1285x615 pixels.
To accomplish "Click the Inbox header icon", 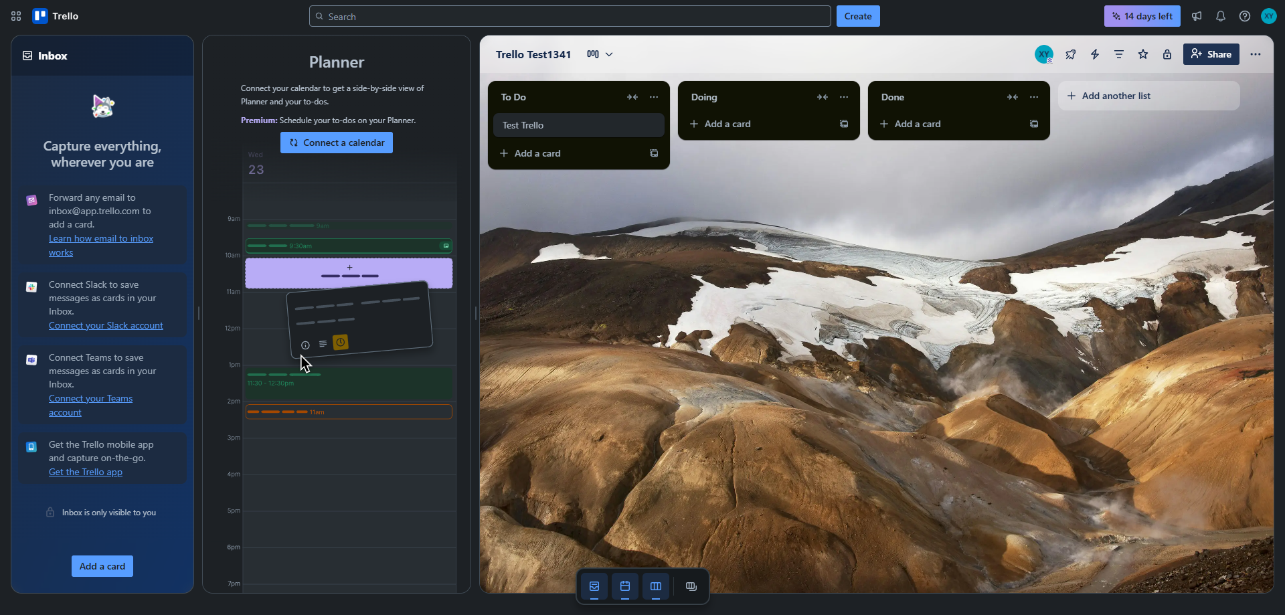I will click(27, 56).
